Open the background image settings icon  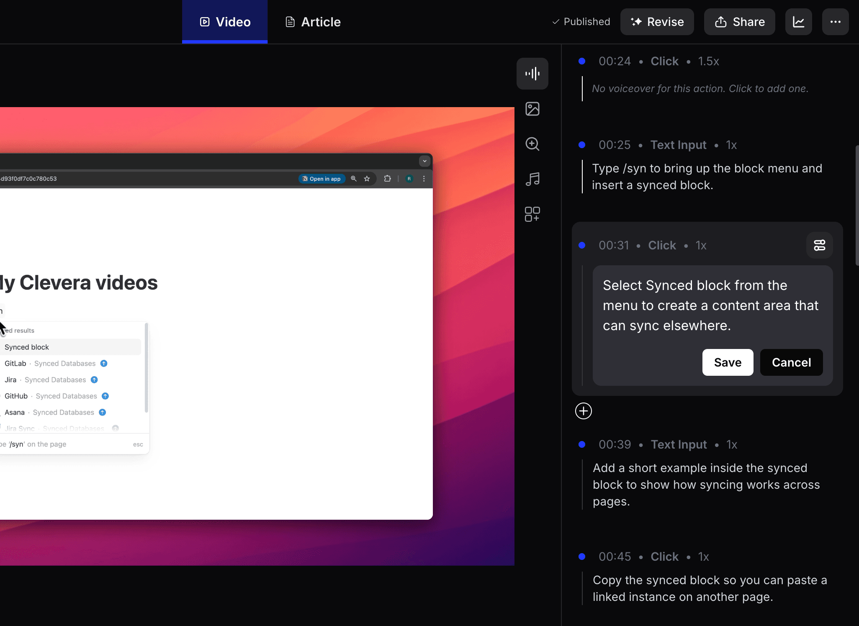(532, 109)
